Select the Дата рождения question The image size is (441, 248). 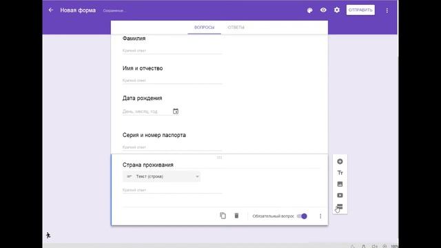pos(143,98)
